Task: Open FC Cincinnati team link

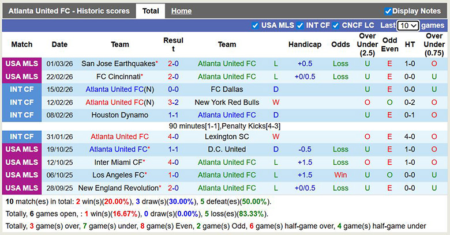Action: (118, 77)
